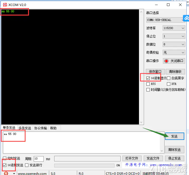Click the 关闭串口 close port button

pyautogui.click(x=174, y=61)
